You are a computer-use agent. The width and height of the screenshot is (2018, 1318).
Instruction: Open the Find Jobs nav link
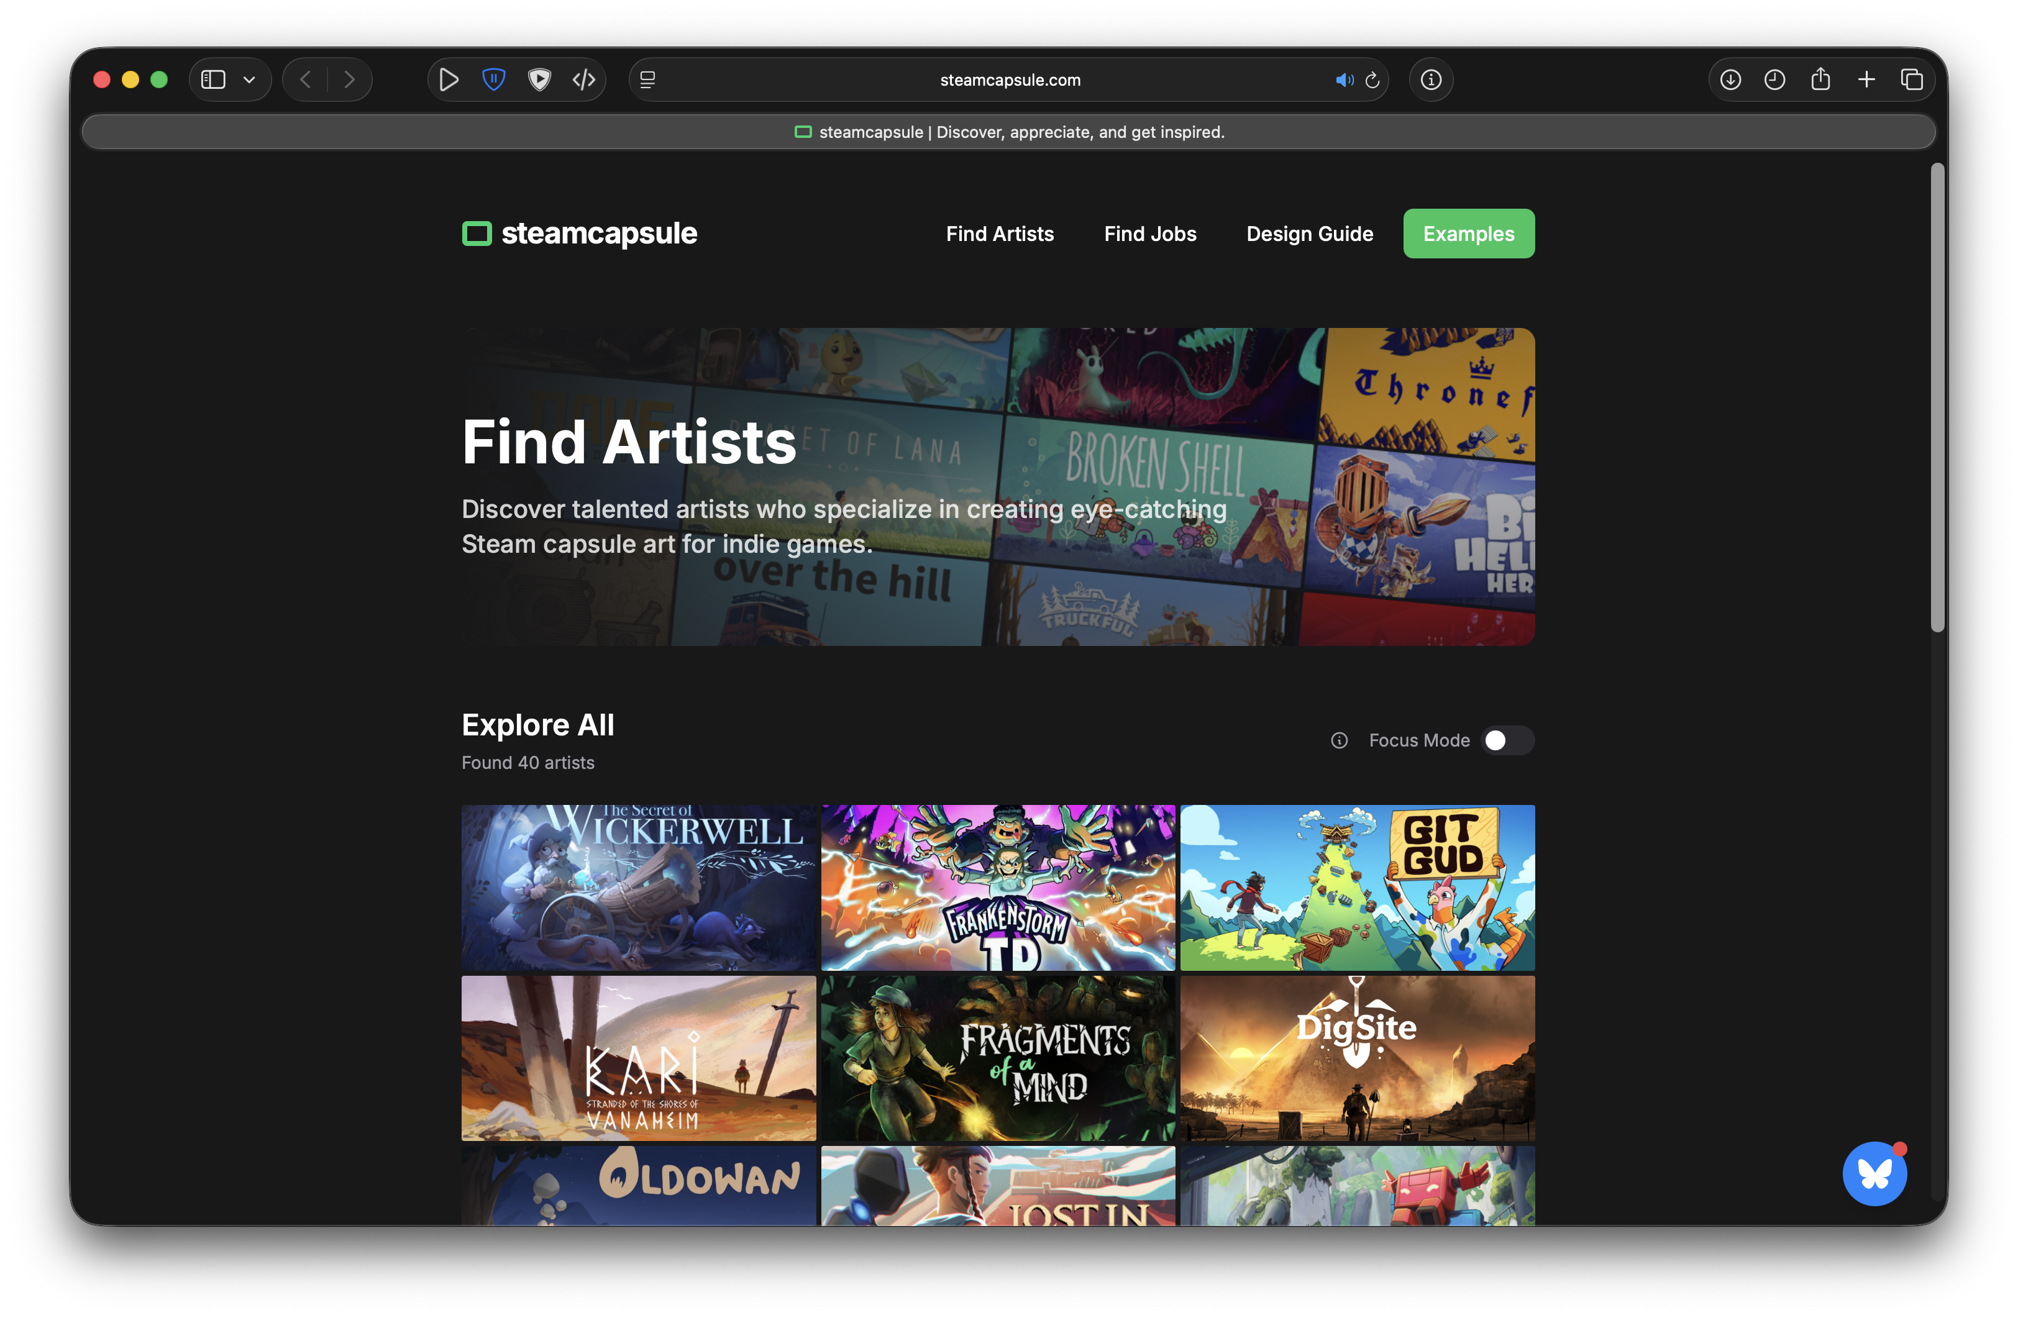pyautogui.click(x=1150, y=234)
